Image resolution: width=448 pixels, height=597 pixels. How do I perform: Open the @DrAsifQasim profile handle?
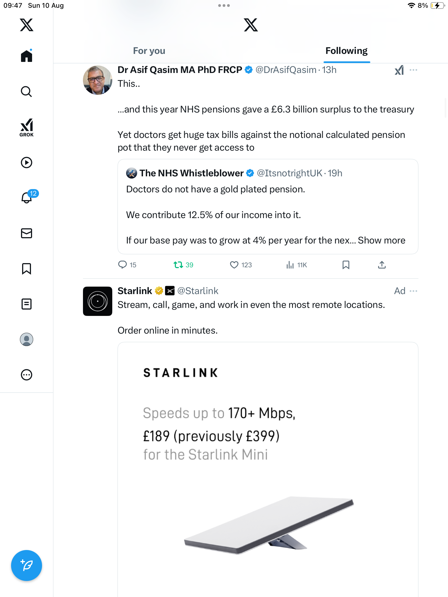coord(286,70)
